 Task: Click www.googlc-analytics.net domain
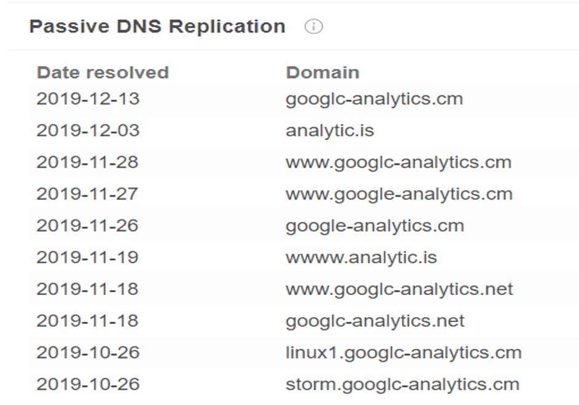[399, 289]
